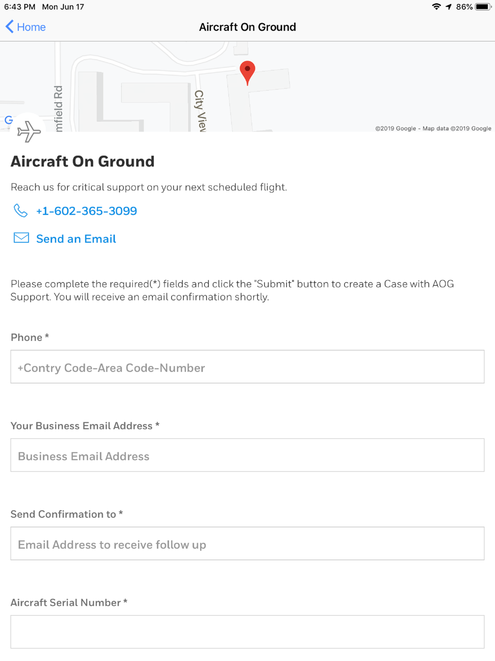This screenshot has height=661, width=495.
Task: Focus the Send Confirmation to email field
Action: tap(247, 544)
